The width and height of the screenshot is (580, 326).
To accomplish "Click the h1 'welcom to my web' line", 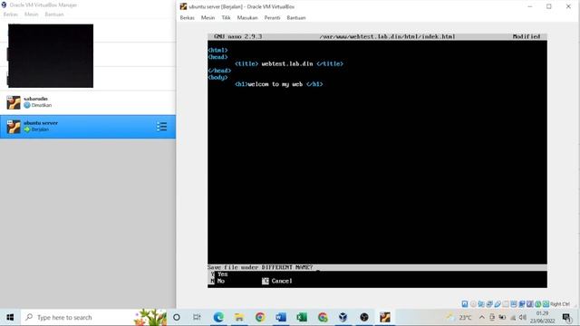I will [278, 84].
